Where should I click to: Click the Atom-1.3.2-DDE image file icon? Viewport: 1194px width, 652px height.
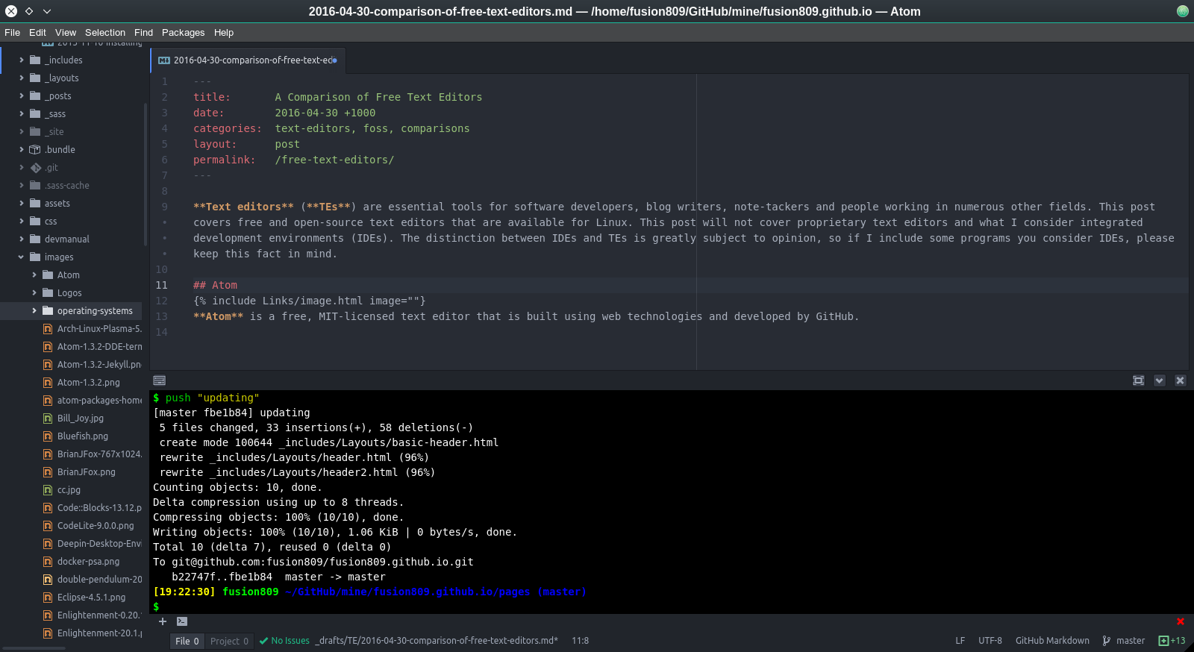(x=48, y=346)
